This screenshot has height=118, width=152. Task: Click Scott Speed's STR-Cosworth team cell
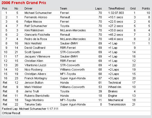pos(70,52)
